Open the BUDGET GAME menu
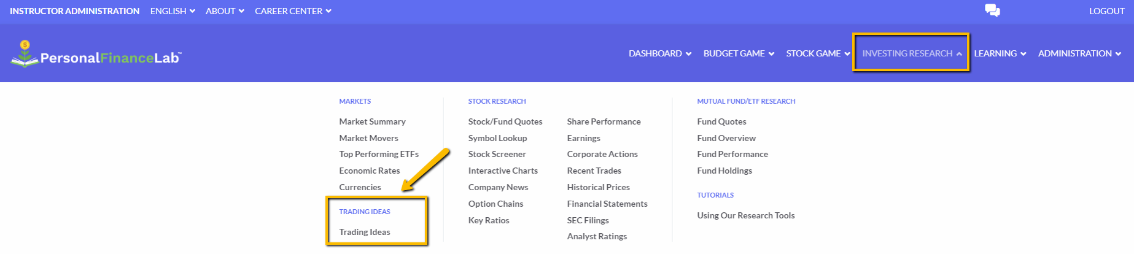The width and height of the screenshot is (1134, 254). [739, 53]
